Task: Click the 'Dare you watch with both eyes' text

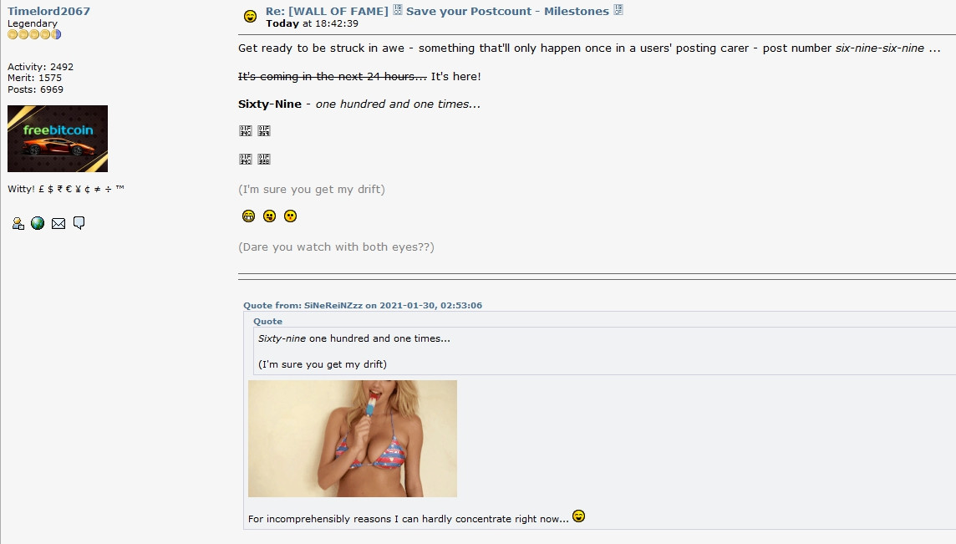Action: coord(336,247)
